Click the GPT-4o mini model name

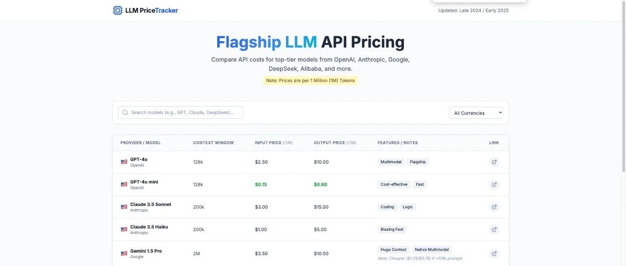pyautogui.click(x=144, y=182)
